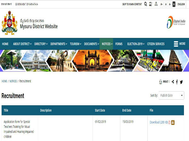
Task: Click the Download (288 KB) link
Action: click(158, 122)
